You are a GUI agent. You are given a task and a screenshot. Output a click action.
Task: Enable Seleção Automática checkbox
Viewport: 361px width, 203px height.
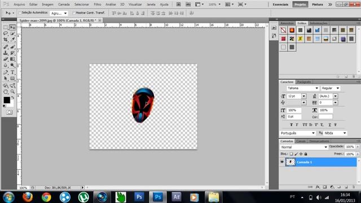click(20, 12)
